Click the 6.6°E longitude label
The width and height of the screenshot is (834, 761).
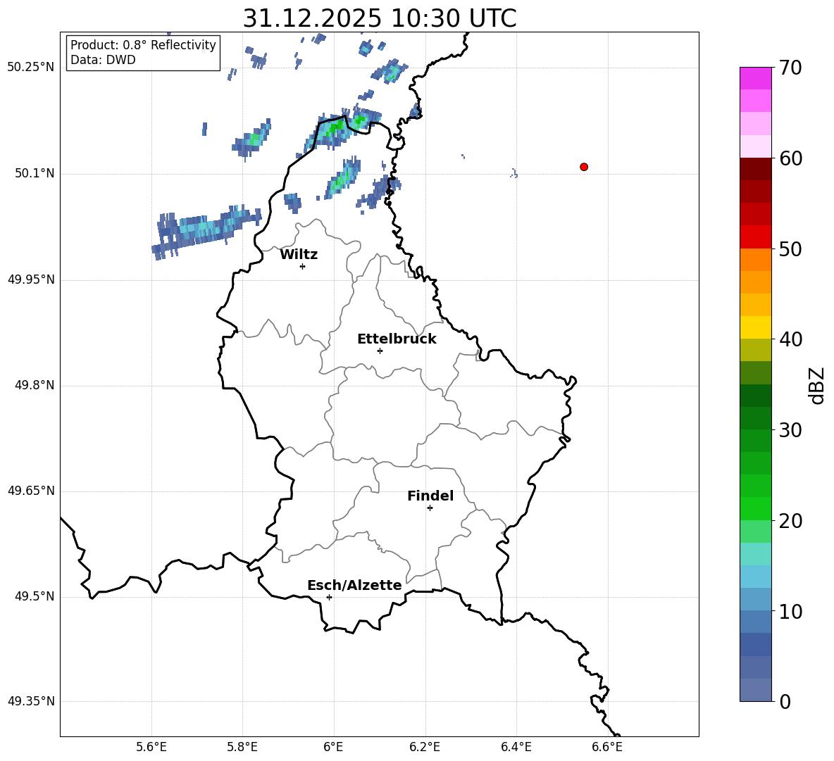click(607, 747)
